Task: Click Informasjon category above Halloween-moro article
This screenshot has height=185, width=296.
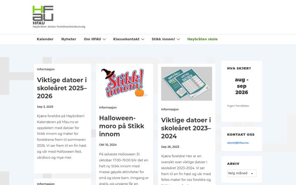Action: point(108,107)
